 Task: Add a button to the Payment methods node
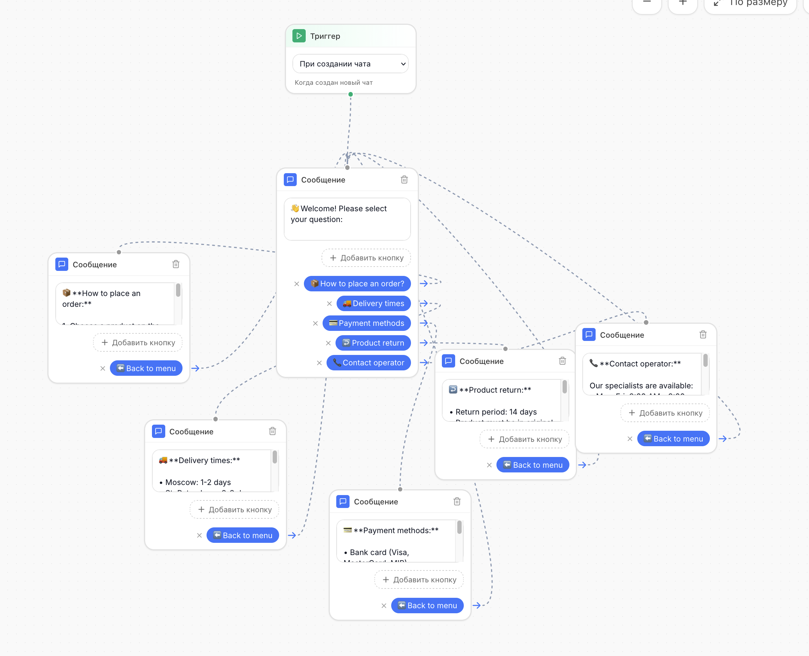coord(419,580)
